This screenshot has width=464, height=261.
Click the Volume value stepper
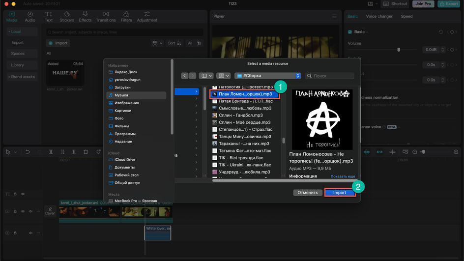click(443, 50)
